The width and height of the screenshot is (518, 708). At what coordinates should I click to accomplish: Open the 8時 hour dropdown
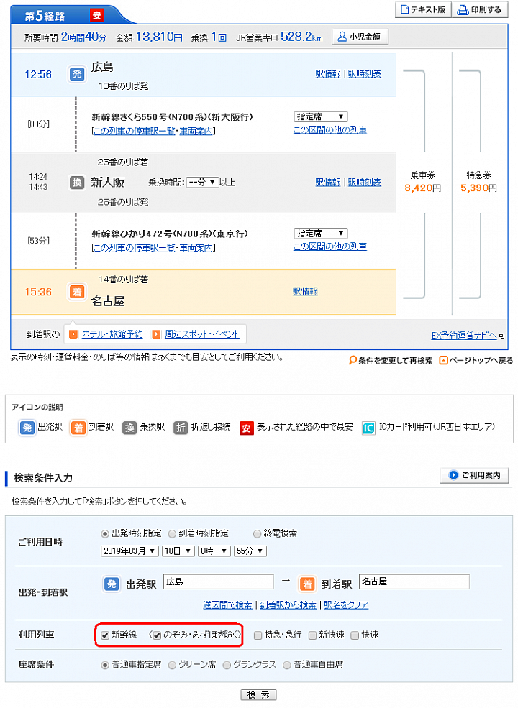click(214, 551)
